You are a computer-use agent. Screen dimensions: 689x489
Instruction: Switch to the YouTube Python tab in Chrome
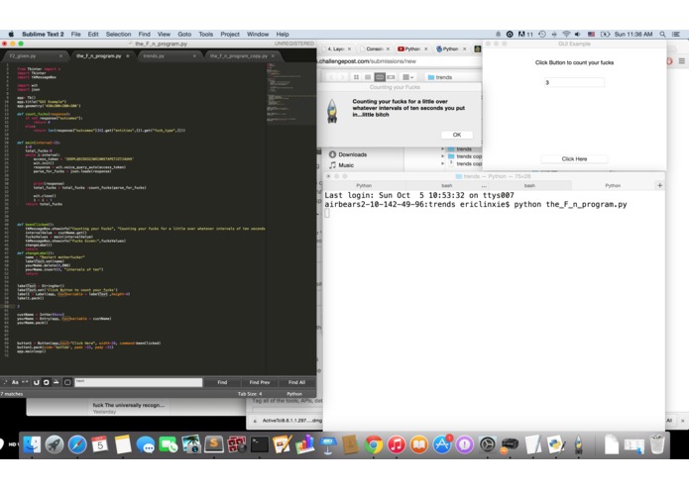(411, 49)
